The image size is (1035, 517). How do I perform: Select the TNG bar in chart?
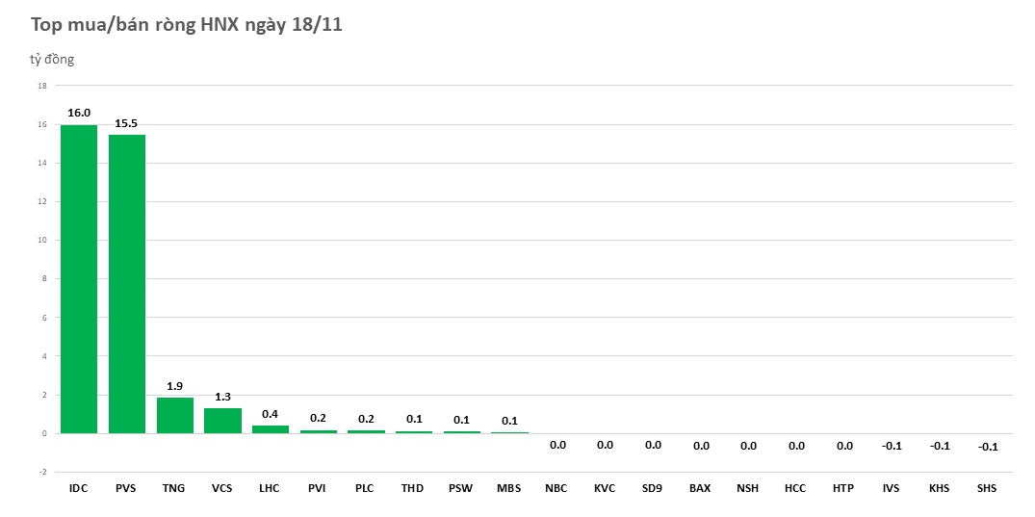(x=174, y=415)
